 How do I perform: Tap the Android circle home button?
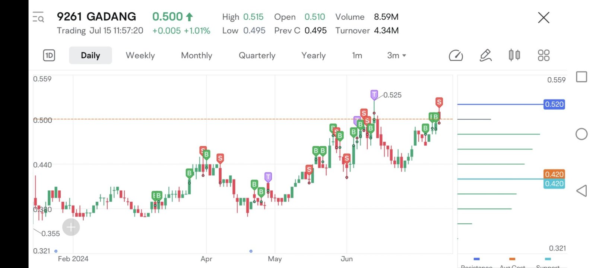point(581,134)
